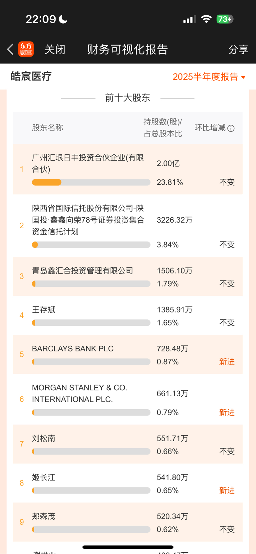Tap the 皓宸医疗 company title

coord(31,76)
